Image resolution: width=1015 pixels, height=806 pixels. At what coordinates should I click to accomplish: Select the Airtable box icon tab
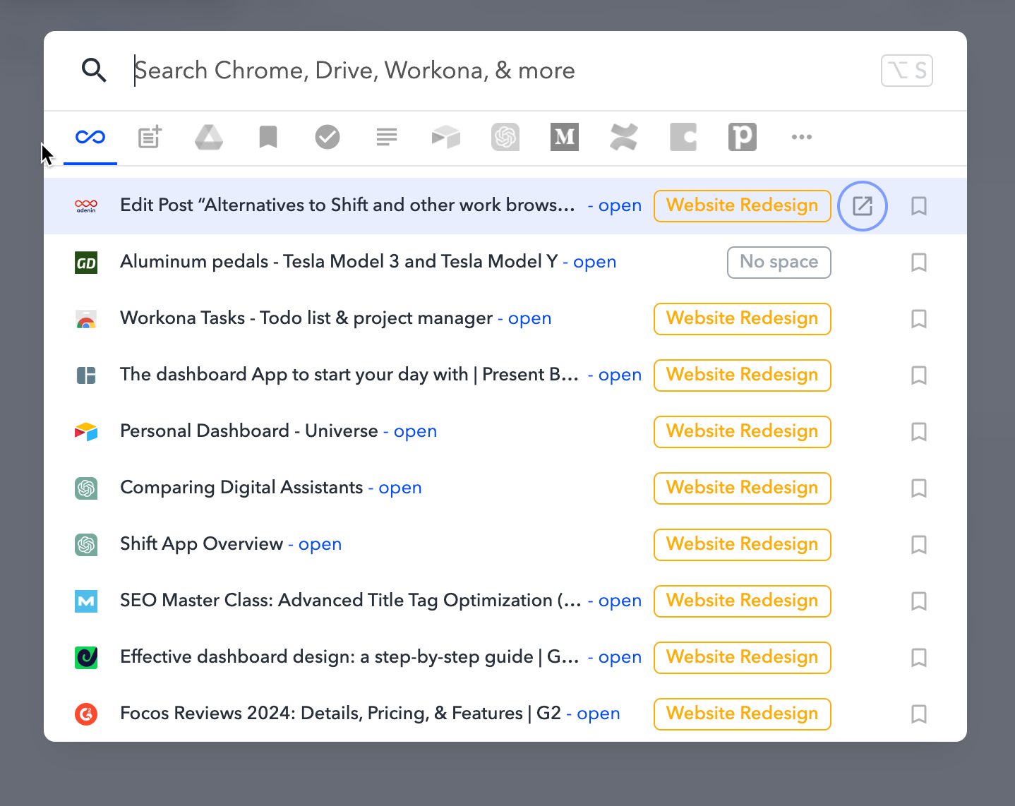pos(446,137)
